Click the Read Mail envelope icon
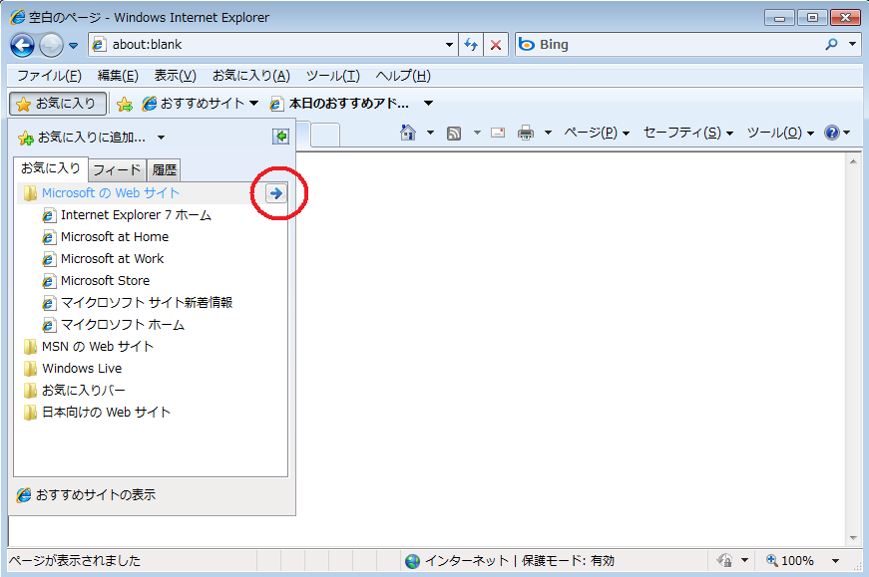 (x=498, y=133)
